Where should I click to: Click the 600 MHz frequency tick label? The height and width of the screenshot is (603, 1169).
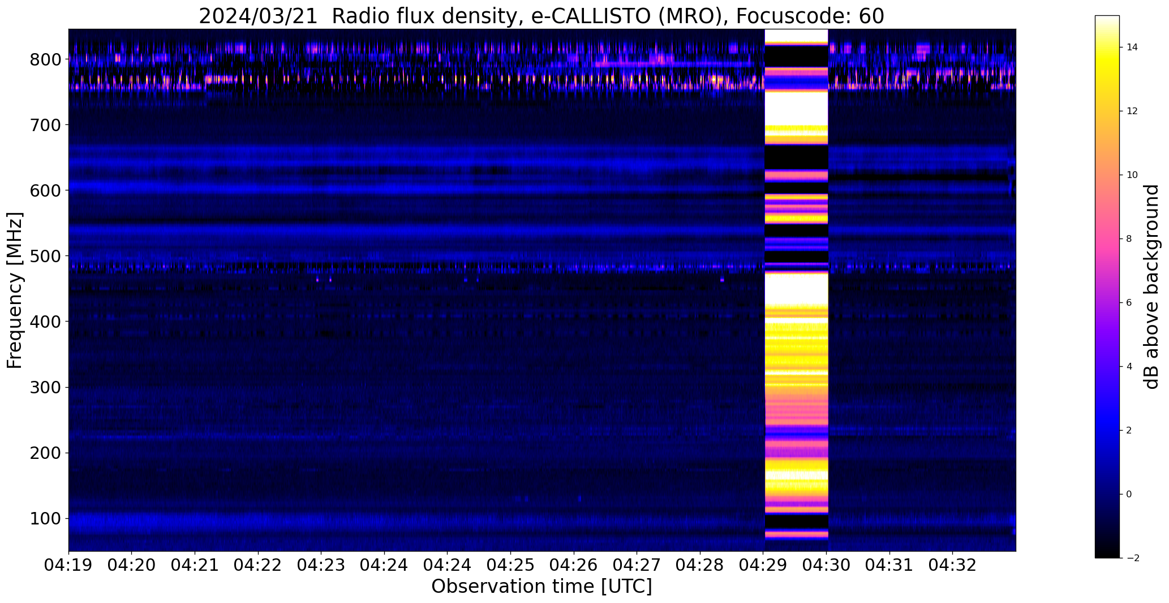pos(45,190)
